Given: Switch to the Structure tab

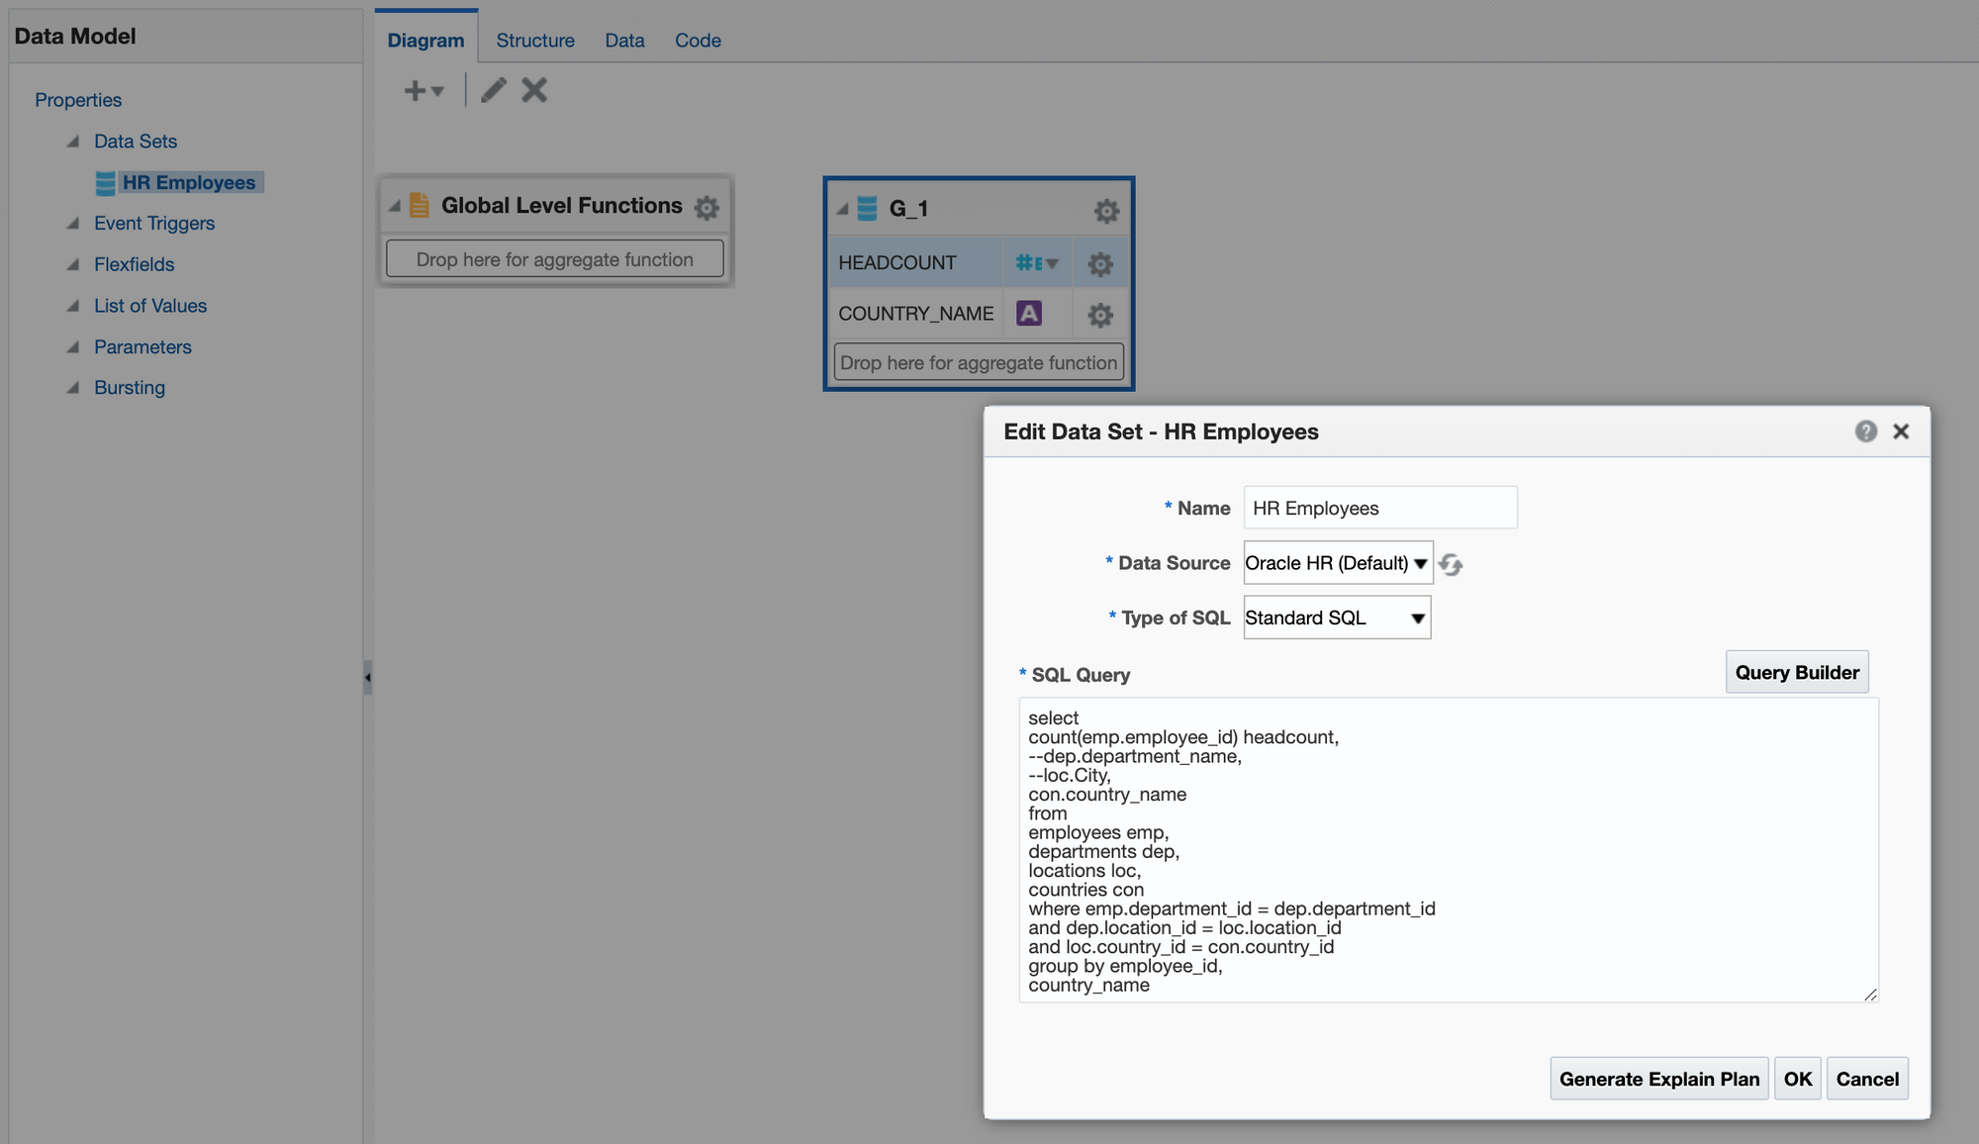Looking at the screenshot, I should click(x=533, y=39).
